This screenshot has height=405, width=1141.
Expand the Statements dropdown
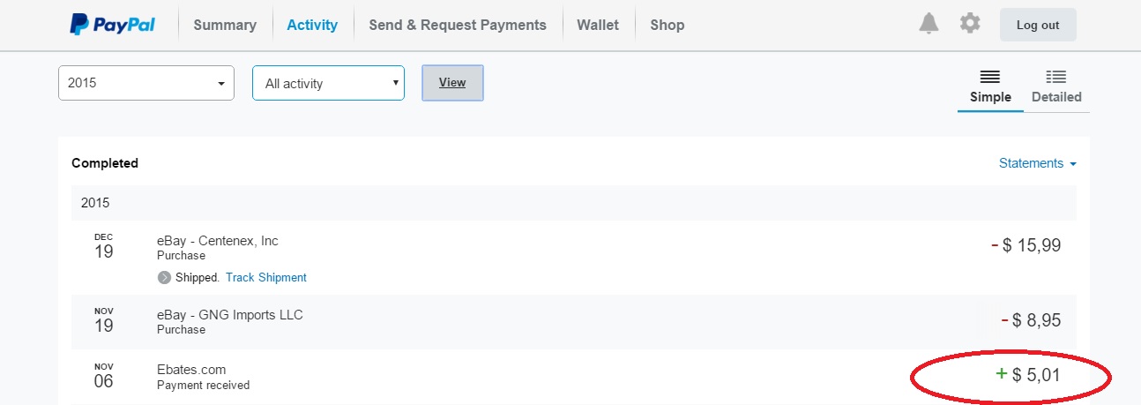coord(1037,163)
